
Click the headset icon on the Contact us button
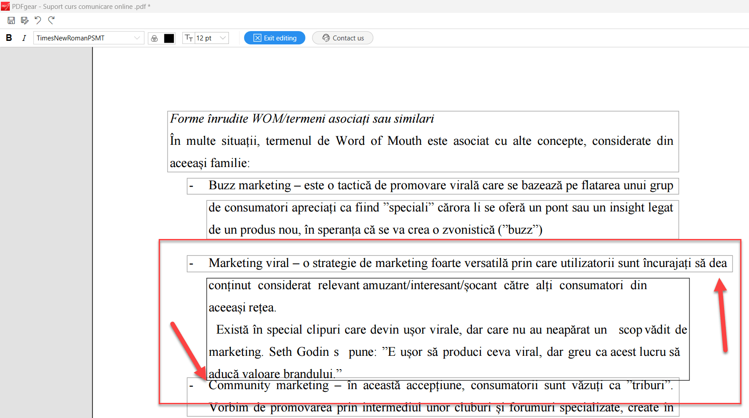[x=326, y=38]
